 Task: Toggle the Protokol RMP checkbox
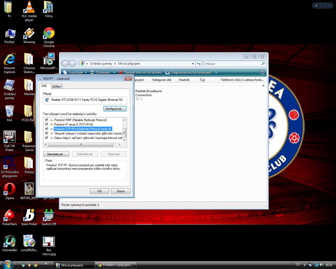[47, 120]
